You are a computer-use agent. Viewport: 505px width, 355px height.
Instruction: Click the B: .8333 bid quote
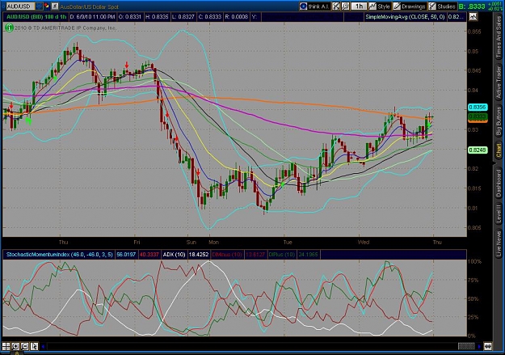pos(472,6)
